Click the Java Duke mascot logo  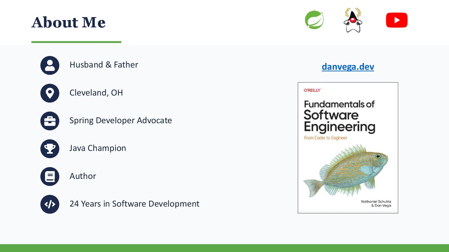coord(353,20)
